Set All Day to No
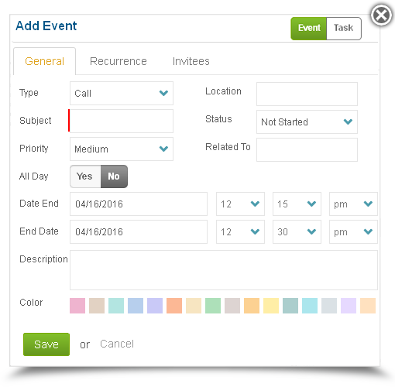The width and height of the screenshot is (395, 387). pos(114,176)
